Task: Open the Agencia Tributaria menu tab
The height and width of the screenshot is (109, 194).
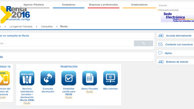Action: (34, 5)
